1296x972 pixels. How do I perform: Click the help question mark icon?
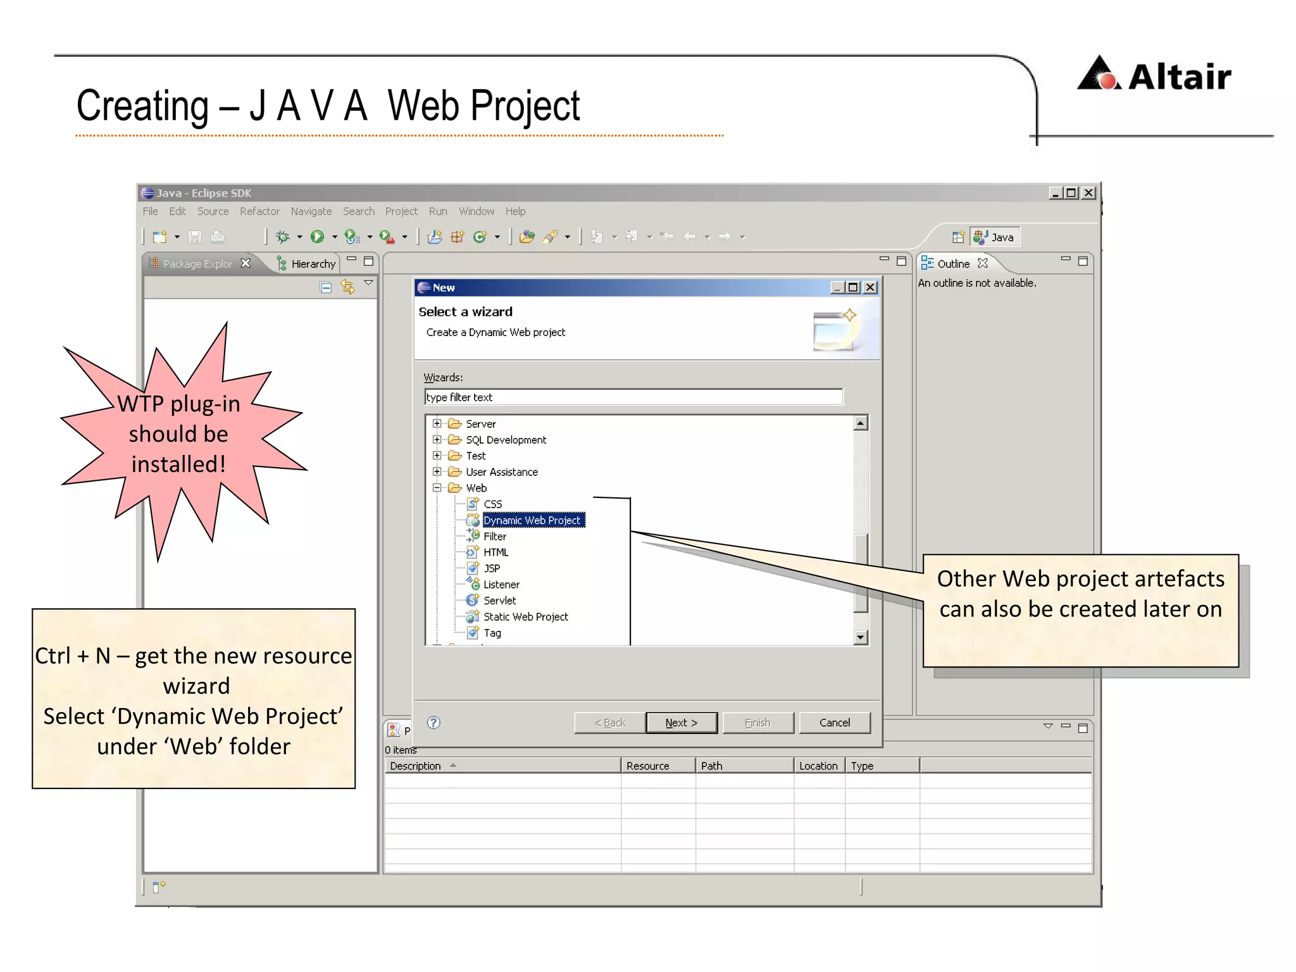click(x=433, y=723)
